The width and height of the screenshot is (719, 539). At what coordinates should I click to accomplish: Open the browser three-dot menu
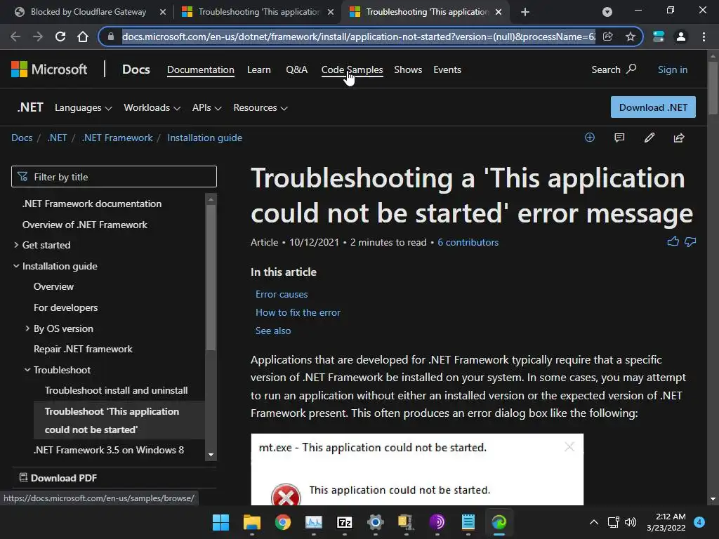coord(704,36)
